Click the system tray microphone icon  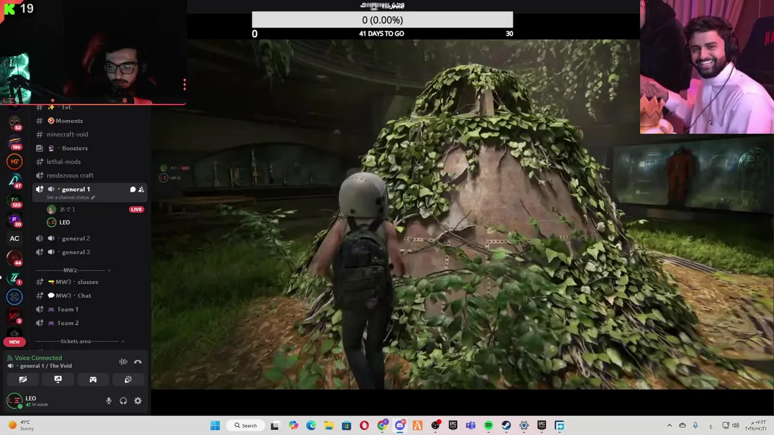(695, 425)
